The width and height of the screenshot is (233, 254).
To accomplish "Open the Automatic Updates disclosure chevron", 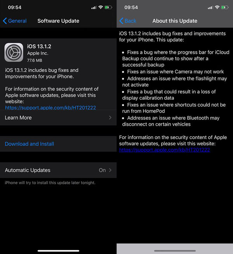I will [x=110, y=170].
